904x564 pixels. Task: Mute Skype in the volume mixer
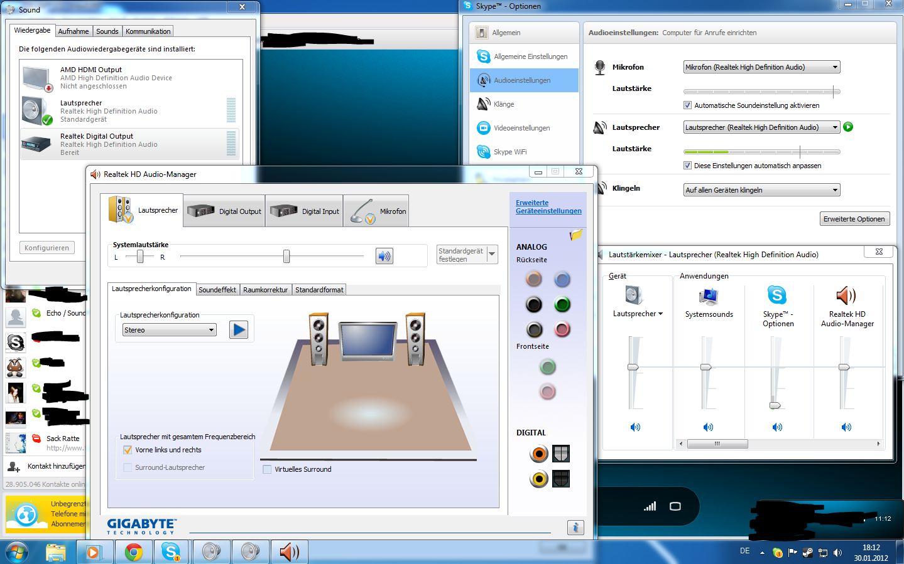[x=777, y=427]
